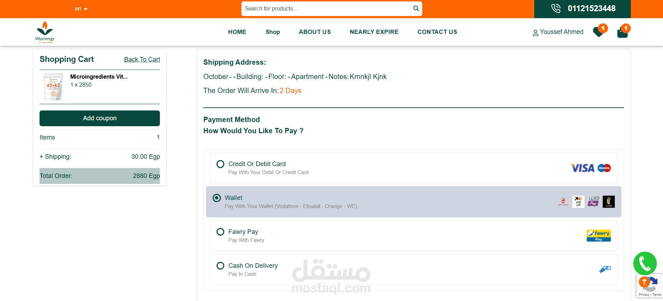Screen dimensions: 663x301
Task: Click the Search for products field
Action: pyautogui.click(x=325, y=9)
